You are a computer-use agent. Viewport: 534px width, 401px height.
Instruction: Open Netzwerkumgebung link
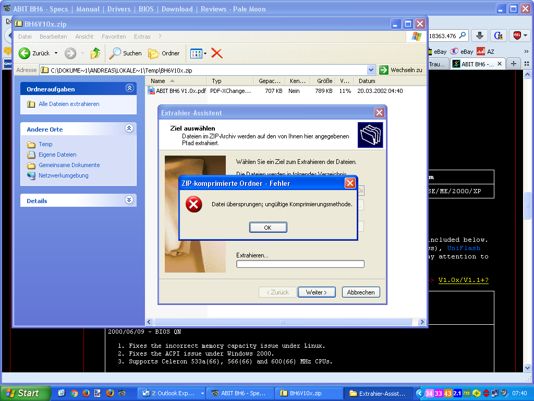click(63, 175)
